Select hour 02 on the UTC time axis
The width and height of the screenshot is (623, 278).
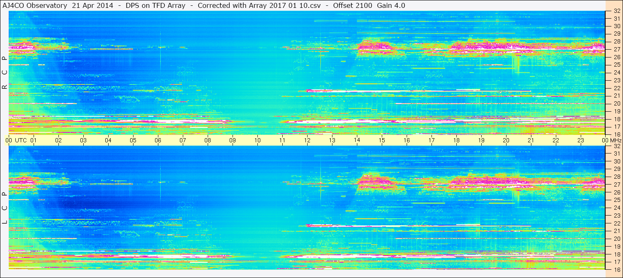coord(58,140)
